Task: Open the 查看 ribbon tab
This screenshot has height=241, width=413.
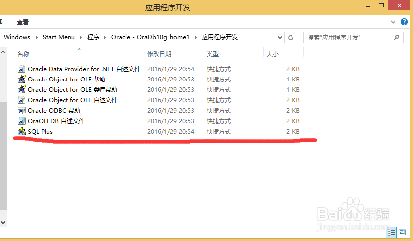Action: [x=23, y=22]
